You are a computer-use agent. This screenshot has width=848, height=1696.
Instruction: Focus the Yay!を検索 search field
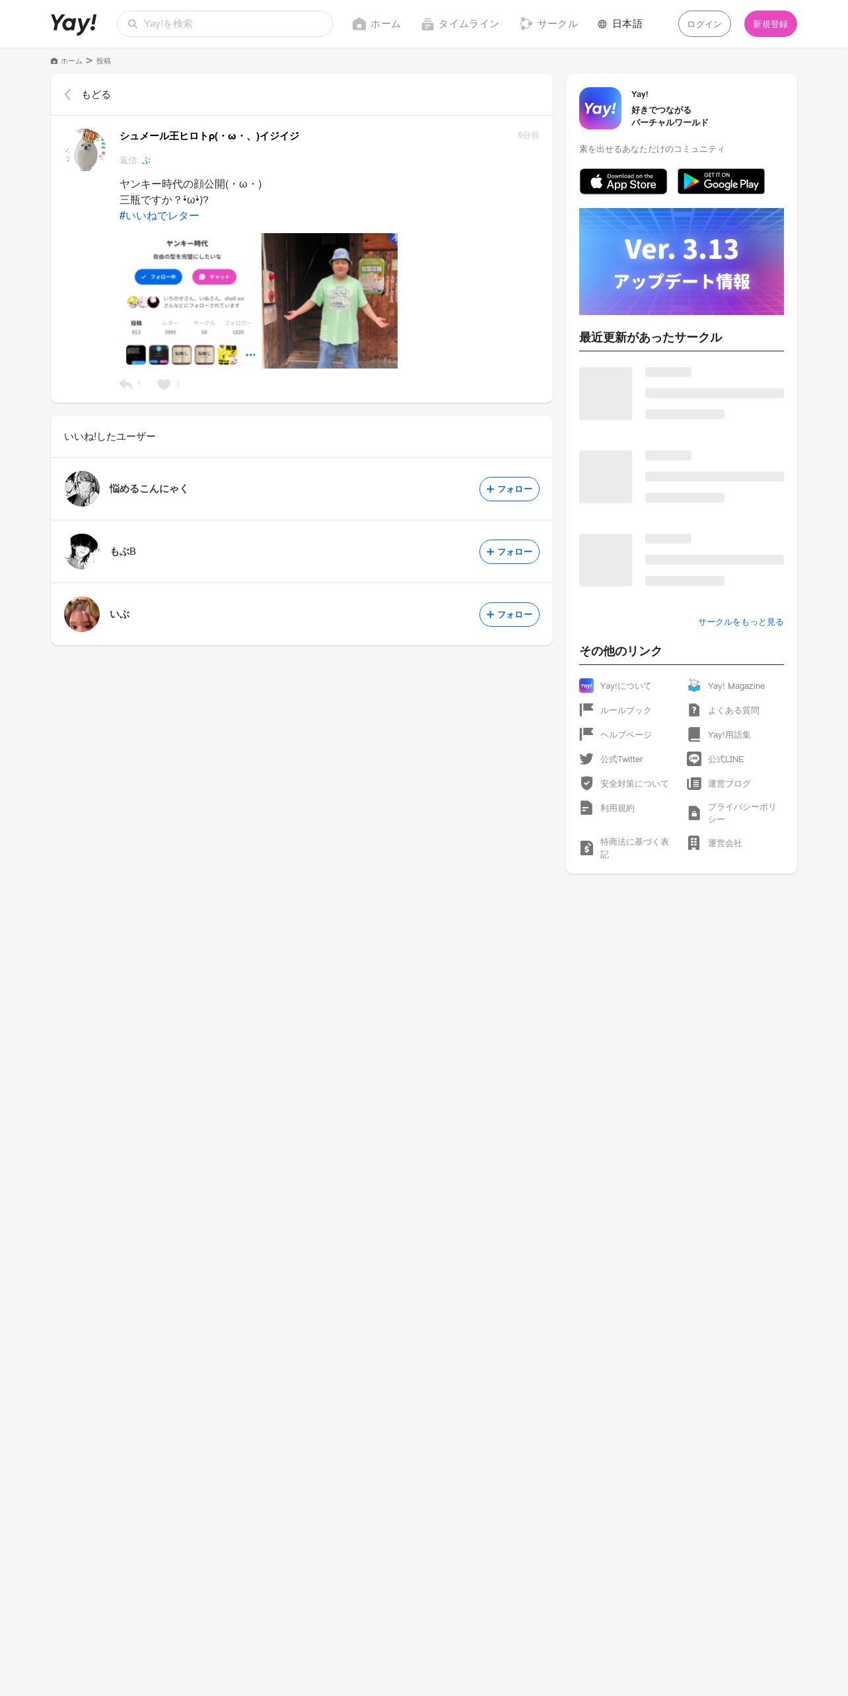tap(225, 24)
